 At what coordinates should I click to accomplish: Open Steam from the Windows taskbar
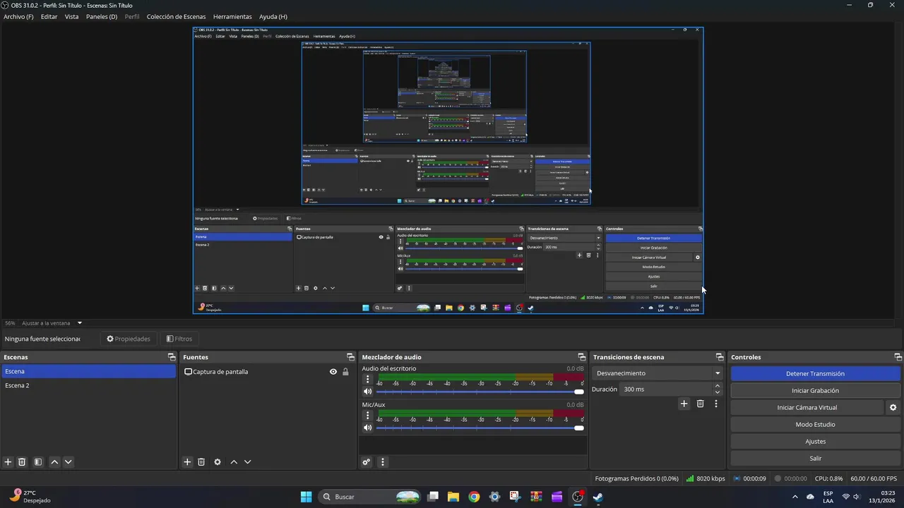(597, 497)
